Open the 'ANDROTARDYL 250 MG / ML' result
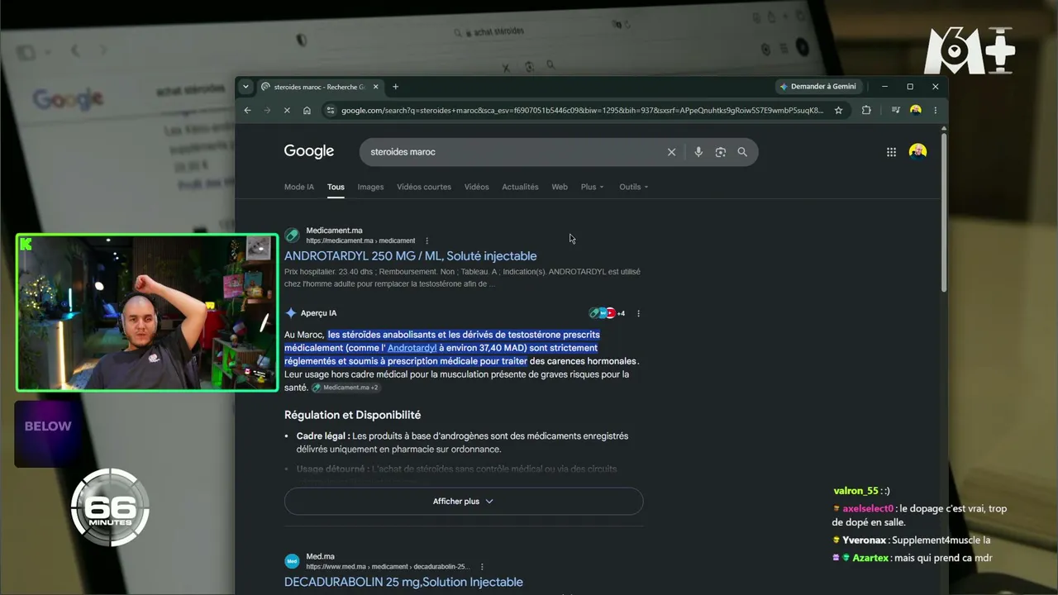The height and width of the screenshot is (595, 1058). (410, 256)
